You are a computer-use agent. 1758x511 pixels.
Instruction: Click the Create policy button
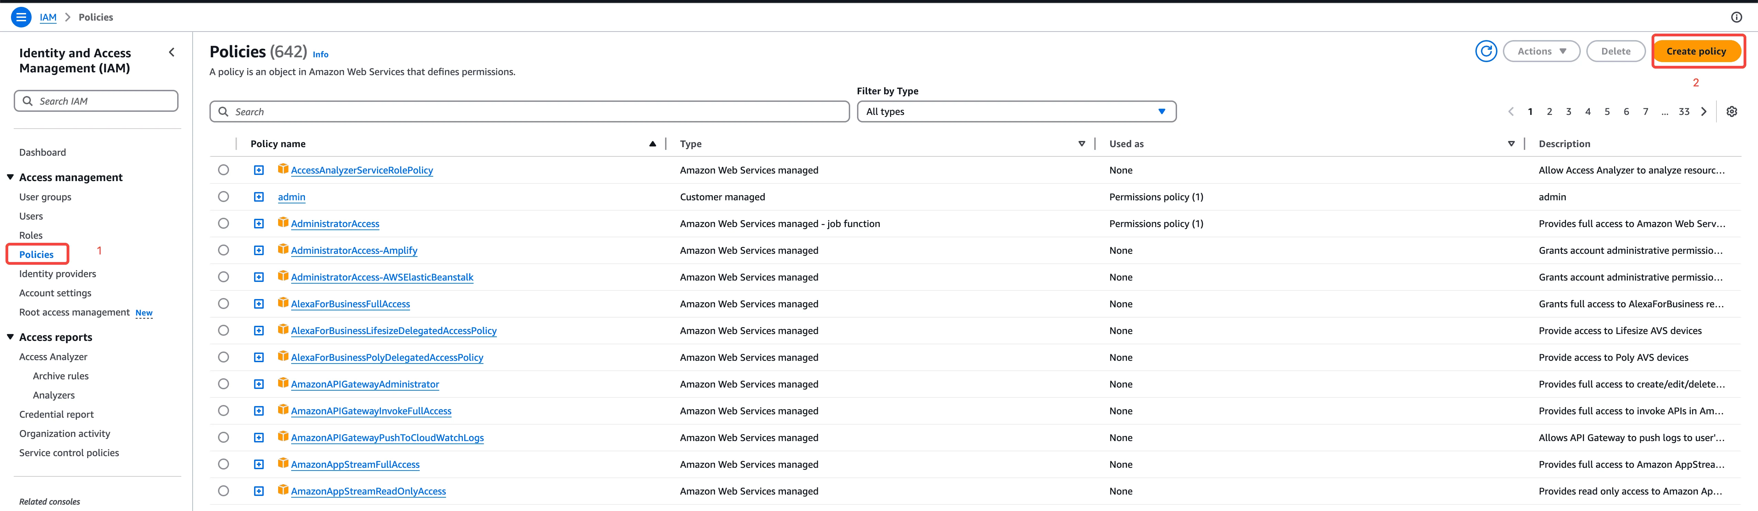pos(1695,51)
